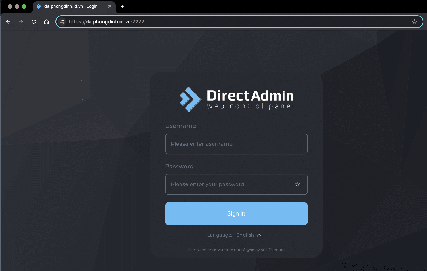Viewport: 427px width, 271px height.
Task: Open the English language dropdown
Action: (249, 235)
